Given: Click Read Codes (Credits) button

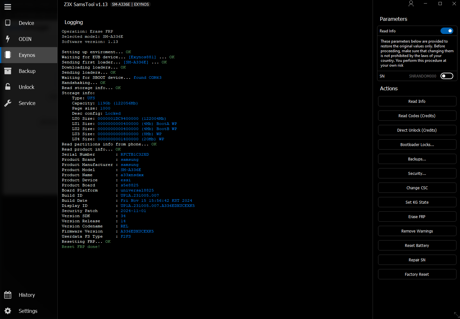Looking at the screenshot, I should tap(417, 116).
